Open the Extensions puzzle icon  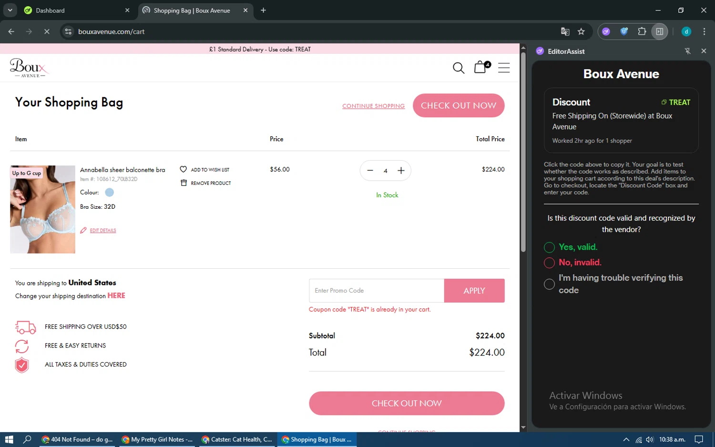coord(642,31)
